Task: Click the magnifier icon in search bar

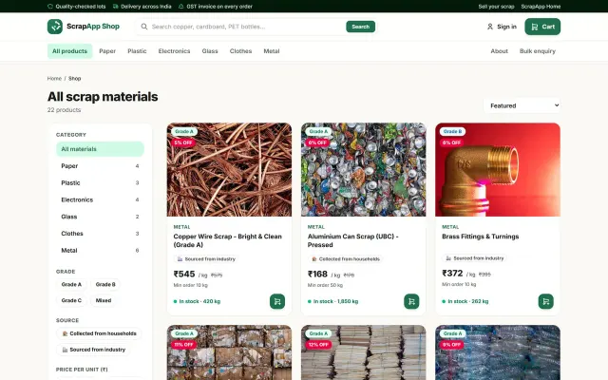Action: pos(143,27)
